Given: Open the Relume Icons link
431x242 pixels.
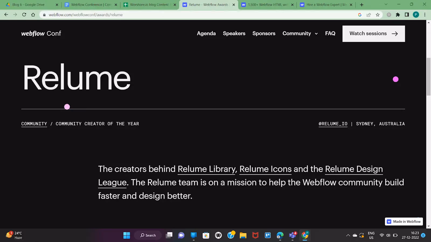Looking at the screenshot, I should [x=266, y=169].
